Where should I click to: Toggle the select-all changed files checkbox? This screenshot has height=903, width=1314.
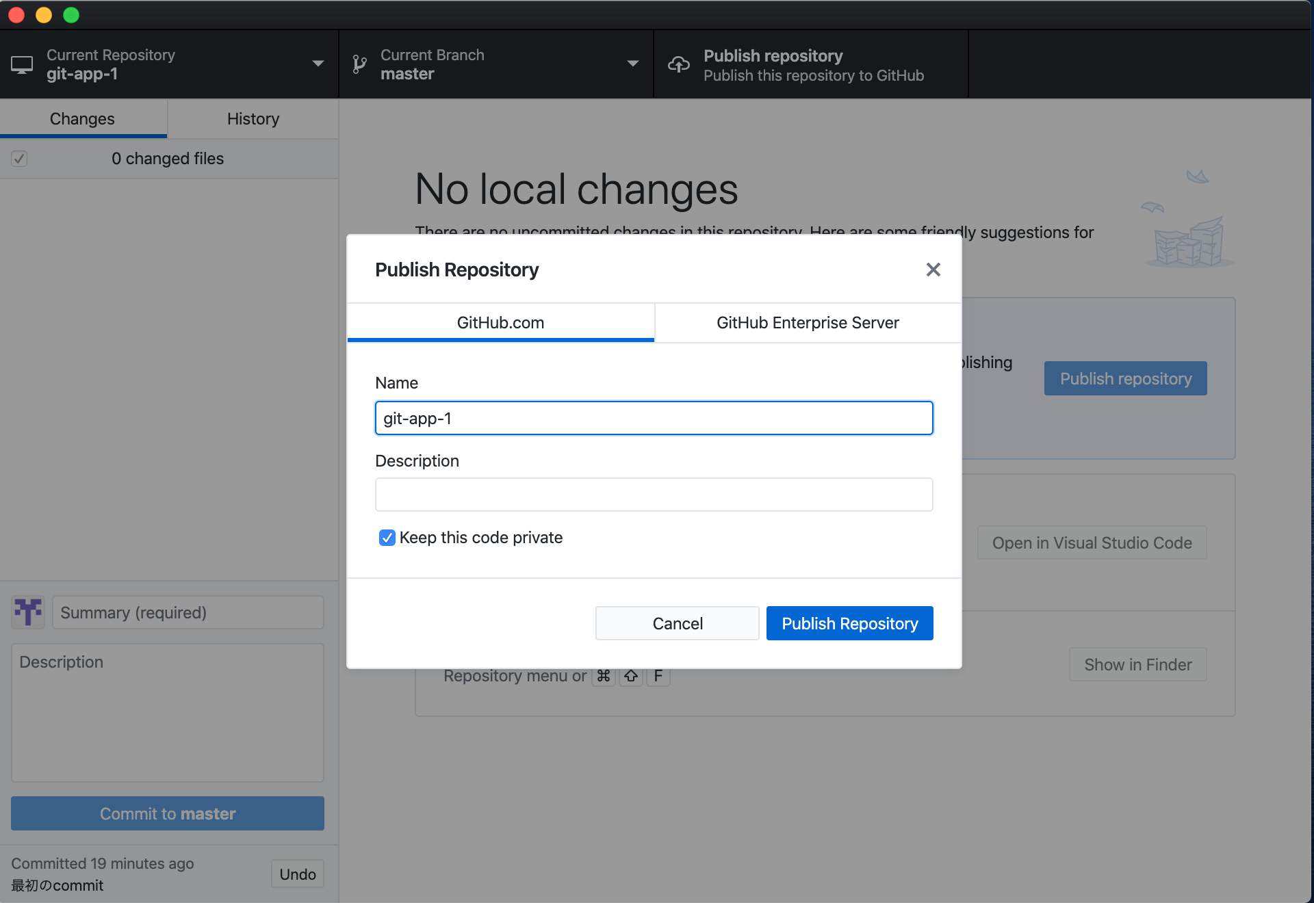[19, 159]
